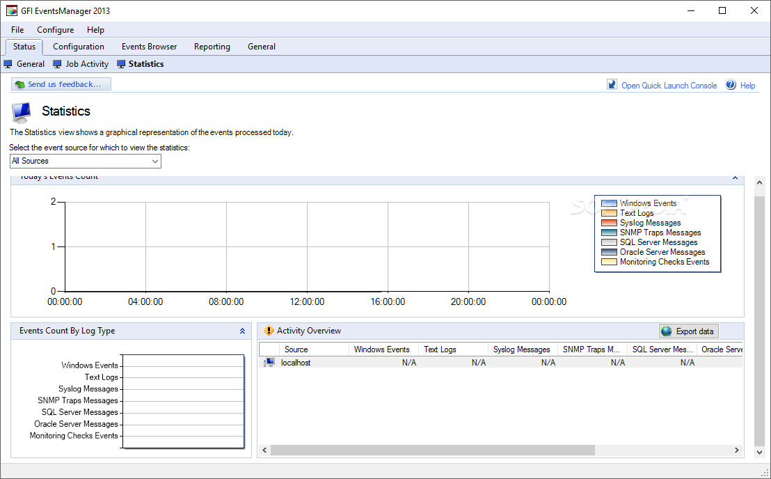Click the General sub-tab monitor icon
Screen dimensions: 771x479
tap(8, 64)
